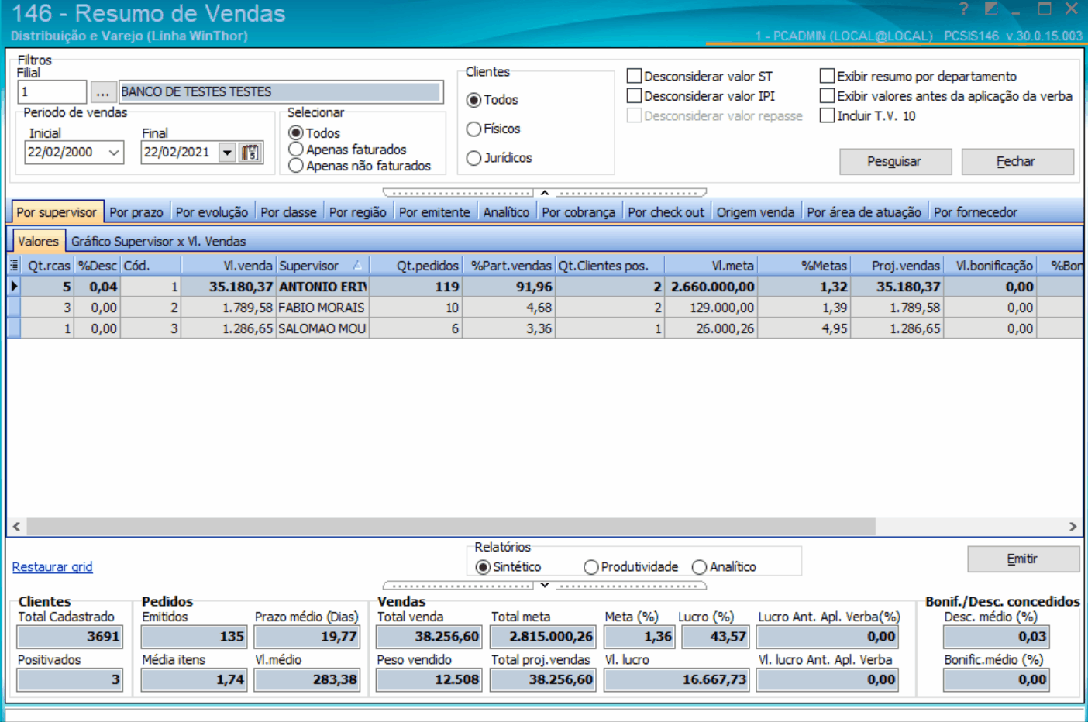Viewport: 1088px width, 722px height.
Task: Click the Filial lookup ellipsis button
Action: pyautogui.click(x=103, y=92)
